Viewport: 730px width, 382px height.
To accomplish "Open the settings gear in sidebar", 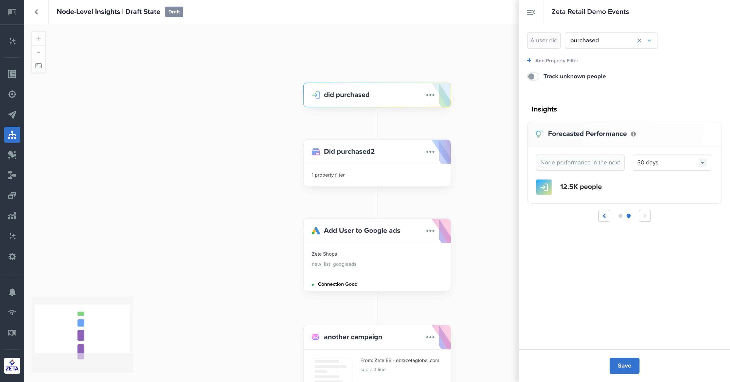I will click(x=12, y=257).
